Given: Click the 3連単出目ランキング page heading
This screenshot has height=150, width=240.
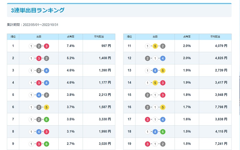Looking at the screenshot, I should click(x=38, y=10).
